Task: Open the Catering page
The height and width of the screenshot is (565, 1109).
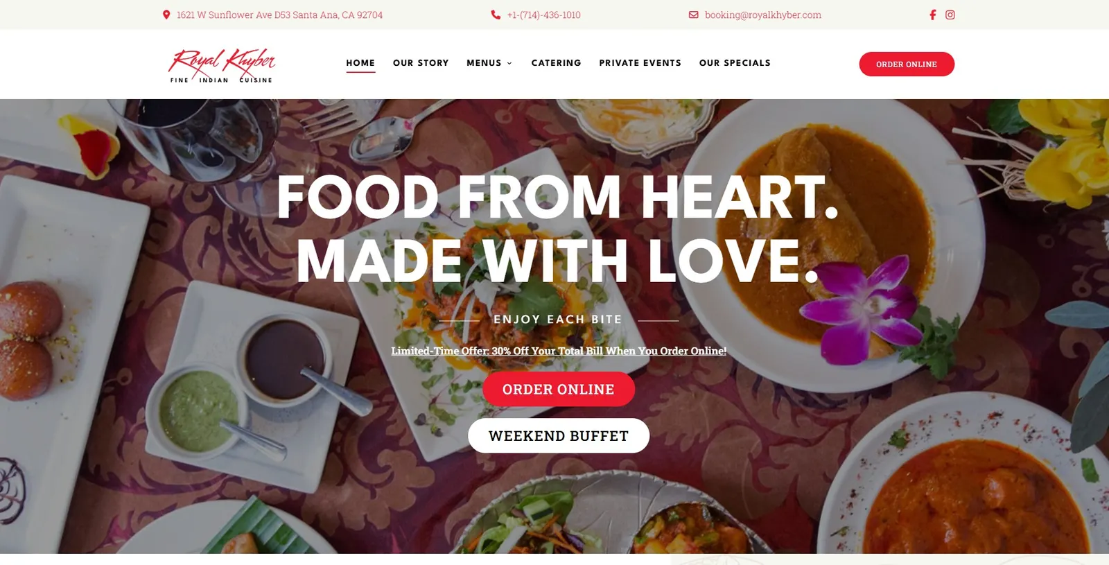Action: click(x=557, y=63)
